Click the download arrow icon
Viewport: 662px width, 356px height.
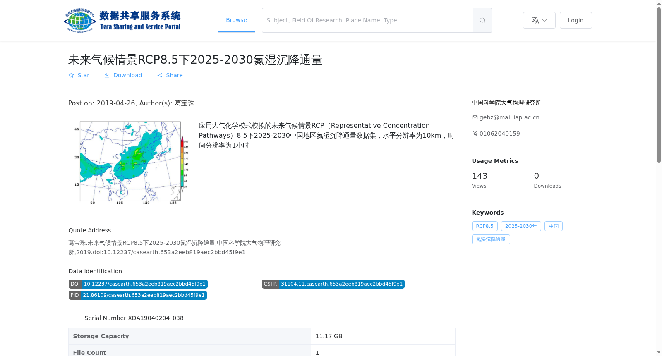107,75
